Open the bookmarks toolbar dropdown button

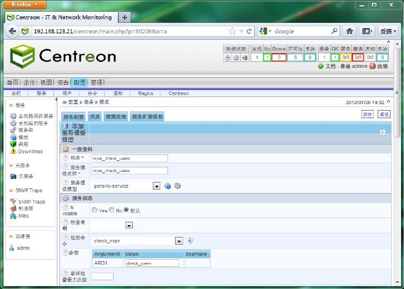[367, 31]
